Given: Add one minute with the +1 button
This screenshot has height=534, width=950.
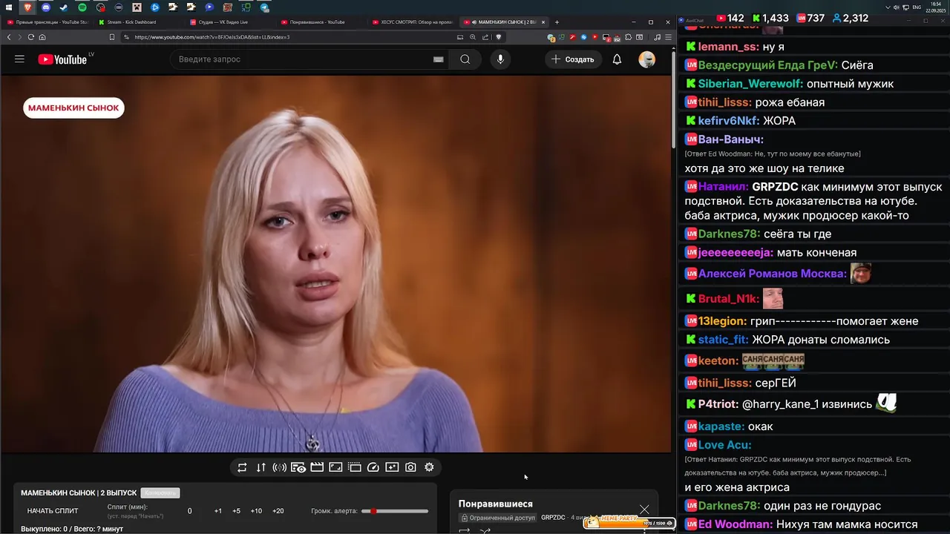Looking at the screenshot, I should (218, 511).
